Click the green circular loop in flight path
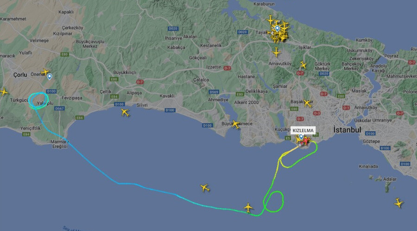The width and height of the screenshot is (417, 231). tap(273, 201)
